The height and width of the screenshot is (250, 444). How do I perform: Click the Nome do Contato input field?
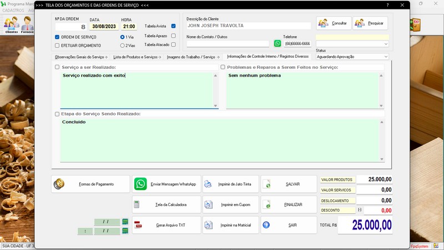point(228,43)
